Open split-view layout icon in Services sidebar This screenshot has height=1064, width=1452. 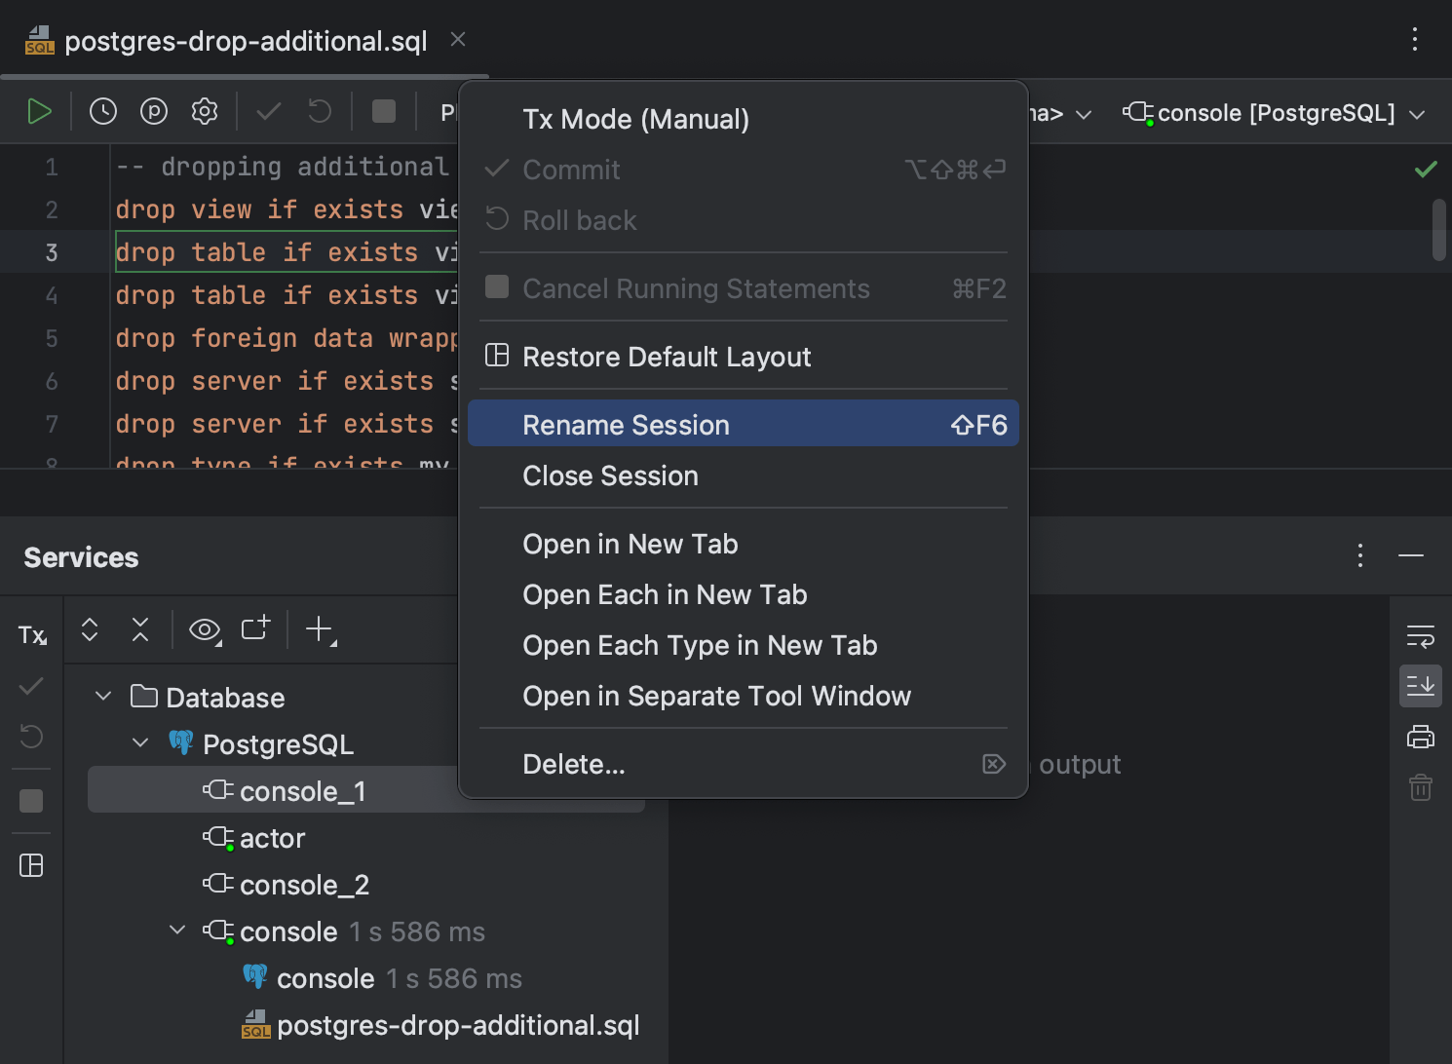coord(32,865)
